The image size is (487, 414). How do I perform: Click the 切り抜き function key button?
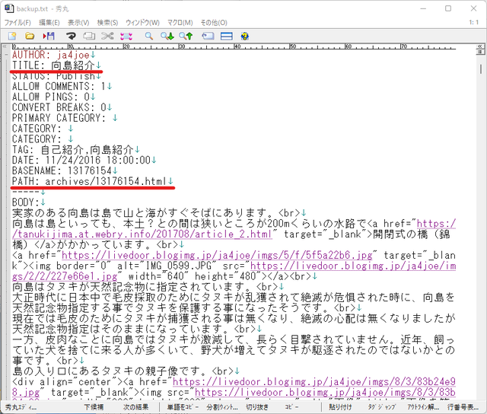tap(257, 407)
